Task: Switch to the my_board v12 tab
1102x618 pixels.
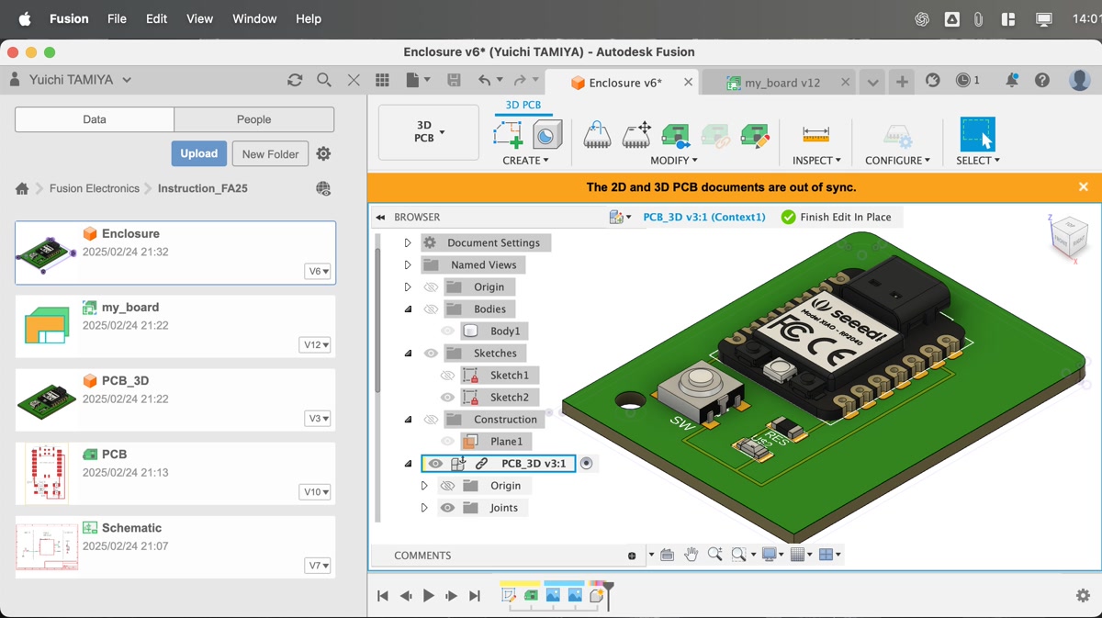Action: (x=781, y=82)
